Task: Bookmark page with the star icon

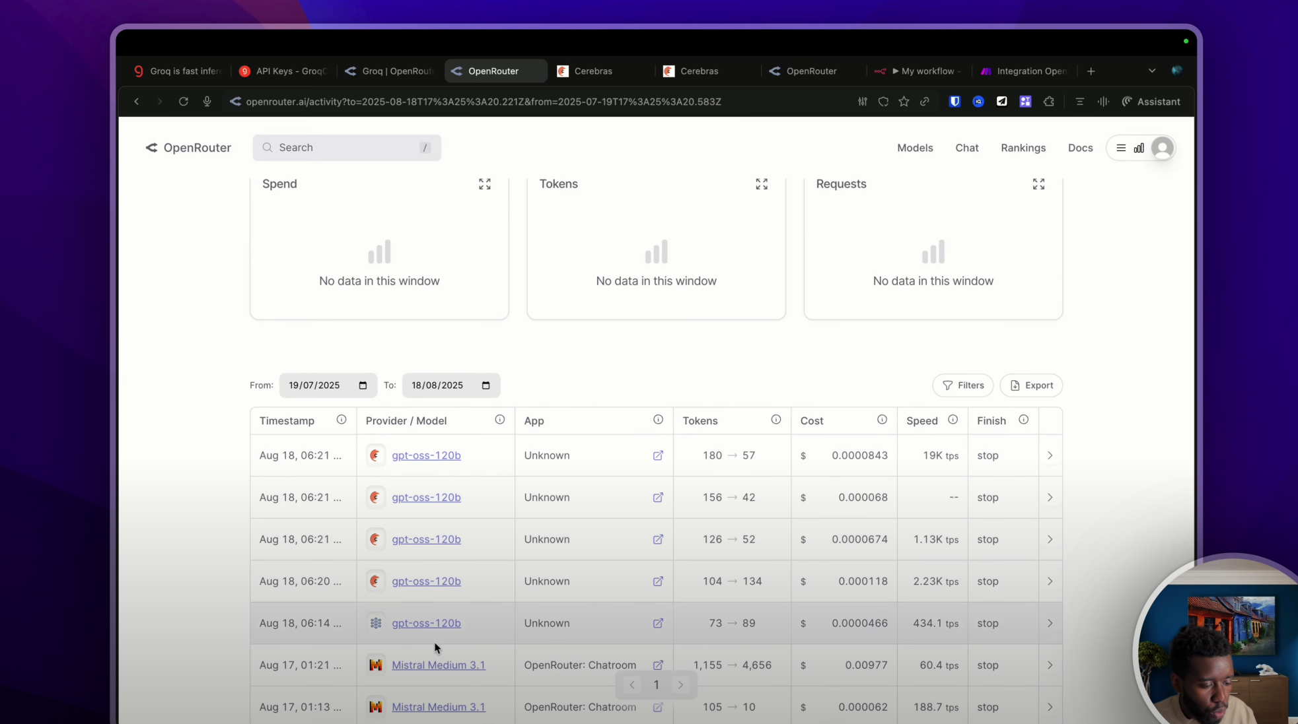Action: point(904,102)
